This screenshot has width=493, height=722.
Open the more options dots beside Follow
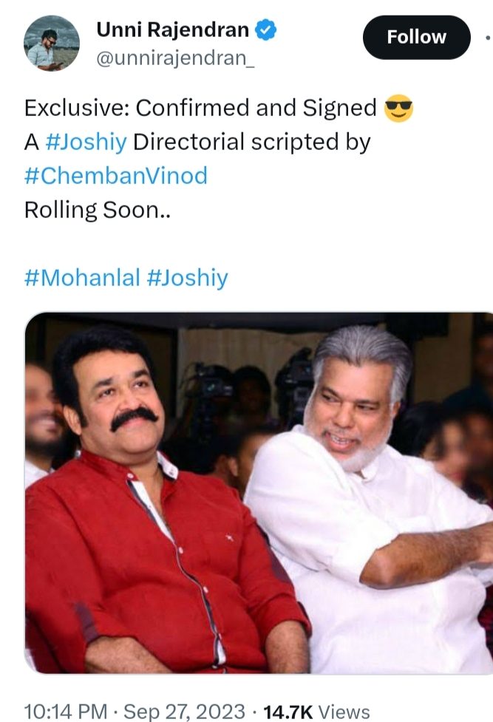pyautogui.click(x=488, y=38)
